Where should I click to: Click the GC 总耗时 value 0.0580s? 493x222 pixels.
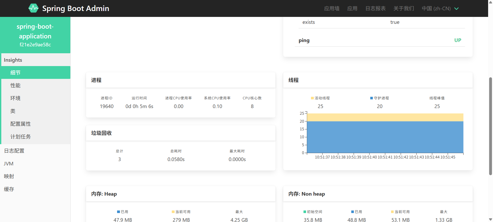click(x=176, y=159)
